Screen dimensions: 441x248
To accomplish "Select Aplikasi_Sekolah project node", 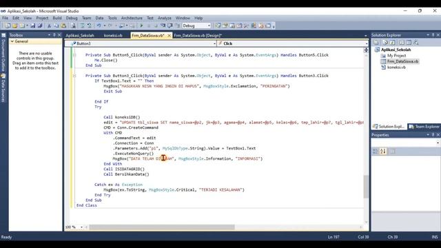I will coord(396,50).
